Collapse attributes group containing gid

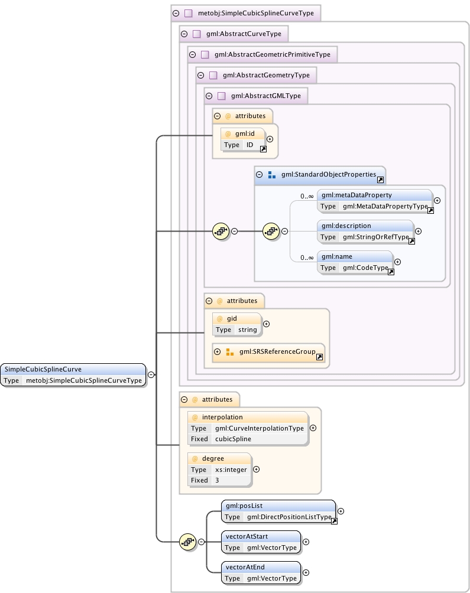click(x=209, y=301)
